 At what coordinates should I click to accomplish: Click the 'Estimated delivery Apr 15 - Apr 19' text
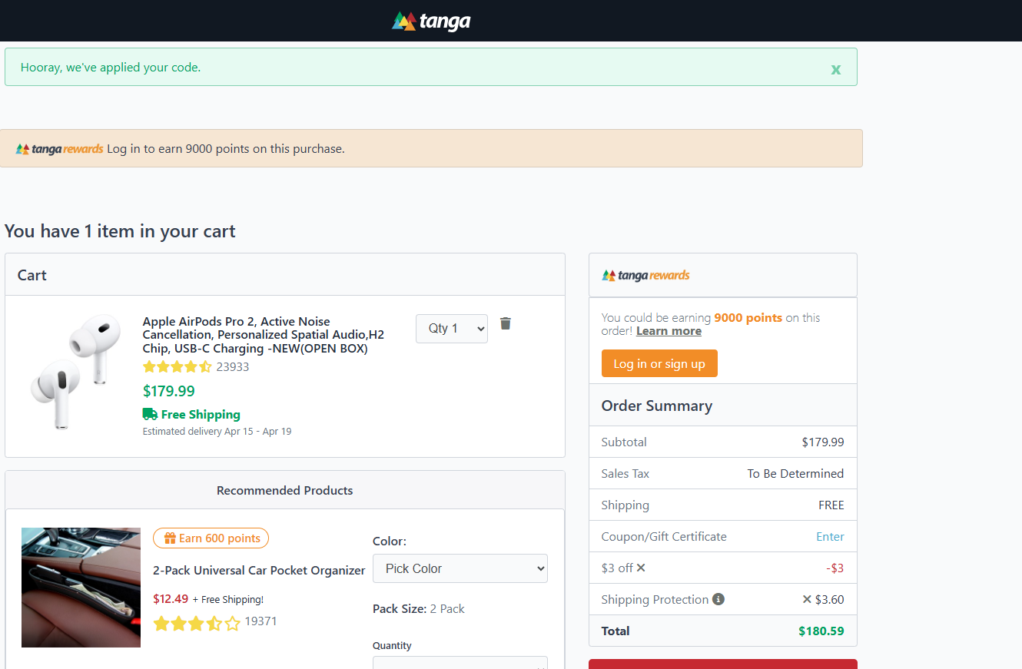point(217,432)
